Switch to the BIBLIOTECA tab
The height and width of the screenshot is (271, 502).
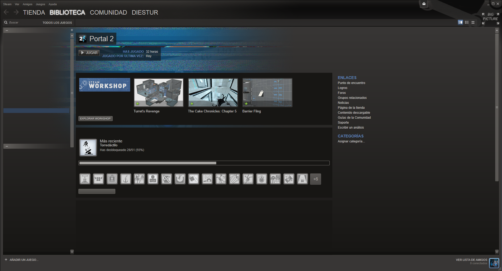pyautogui.click(x=67, y=13)
